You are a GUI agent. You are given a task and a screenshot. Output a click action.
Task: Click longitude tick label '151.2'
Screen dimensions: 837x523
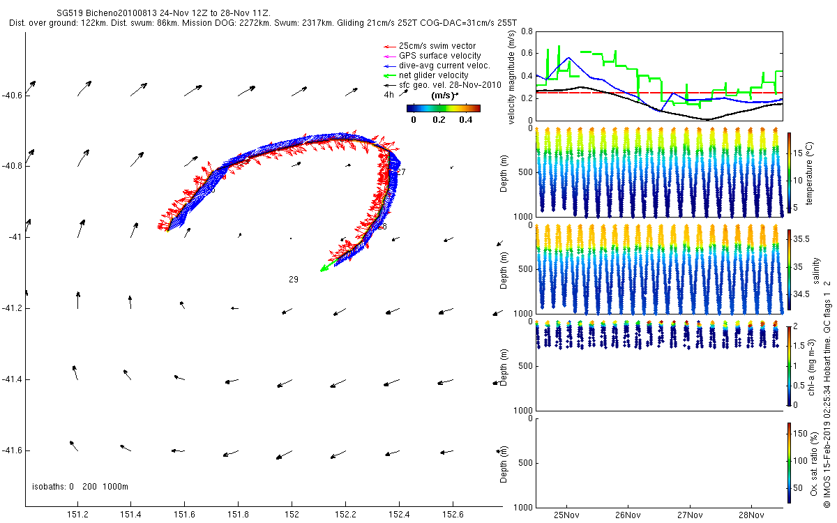pyautogui.click(x=77, y=515)
